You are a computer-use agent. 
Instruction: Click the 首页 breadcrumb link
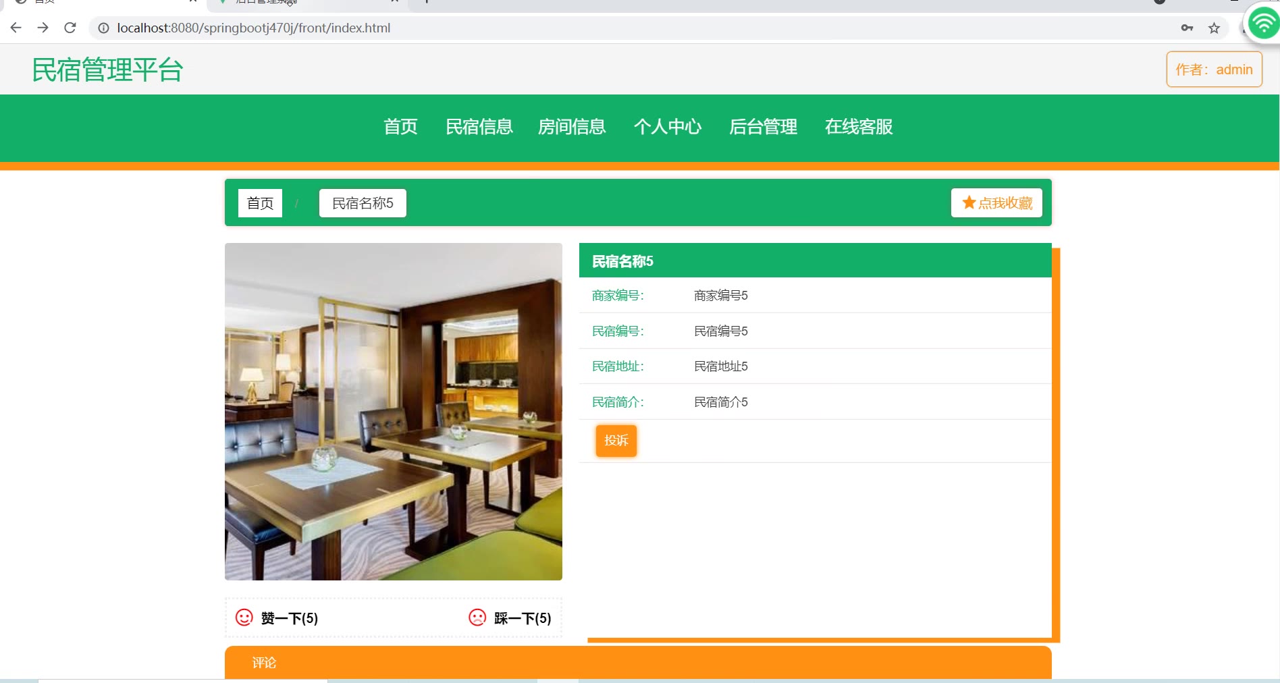(260, 203)
